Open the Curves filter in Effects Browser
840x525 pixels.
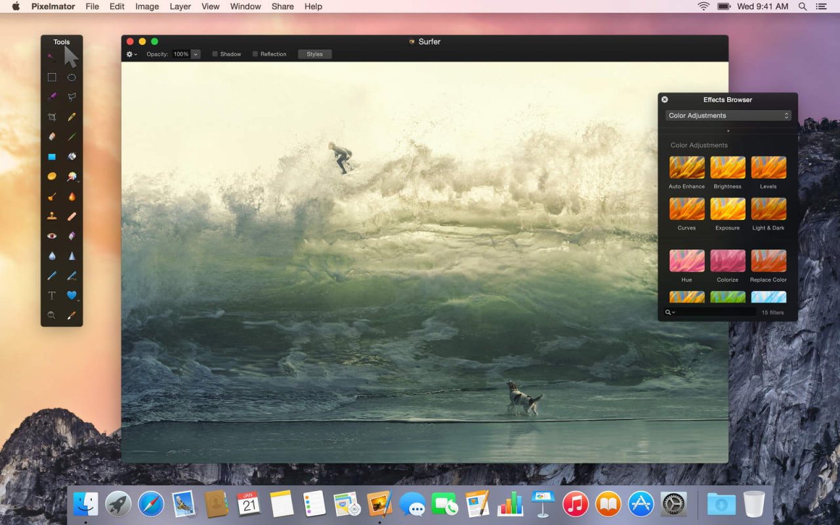pyautogui.click(x=686, y=211)
